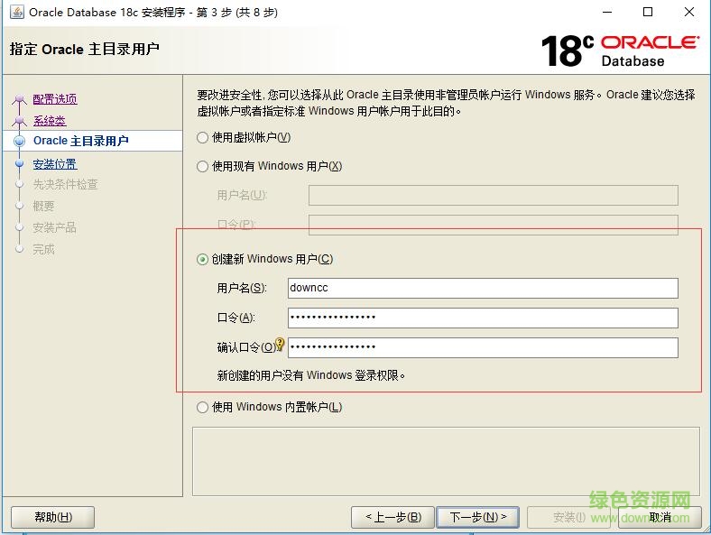
Task: Click the Oracle 18c Database logo
Action: pyautogui.click(x=620, y=51)
